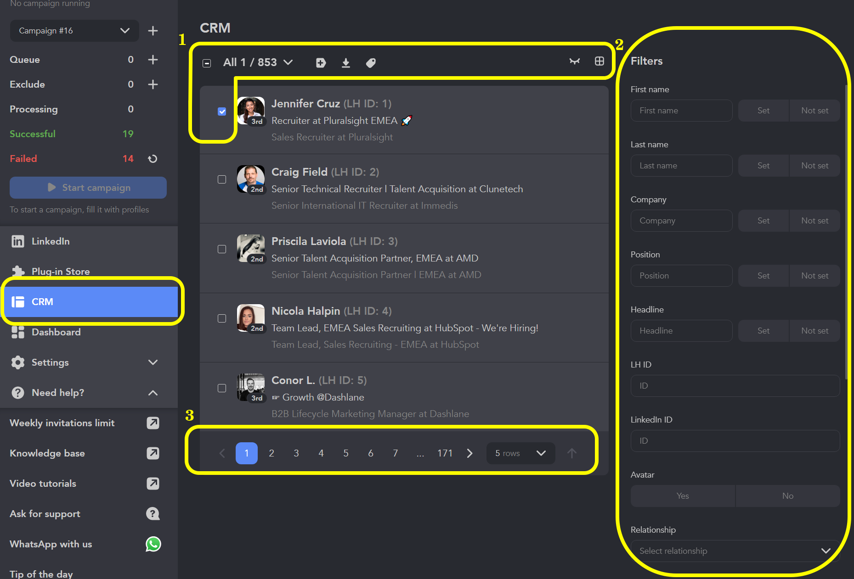
Task: Click the LinkedIn ID filter field
Action: (735, 441)
